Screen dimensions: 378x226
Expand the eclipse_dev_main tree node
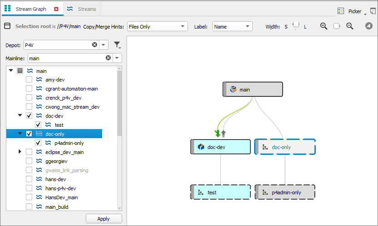[x=20, y=152]
